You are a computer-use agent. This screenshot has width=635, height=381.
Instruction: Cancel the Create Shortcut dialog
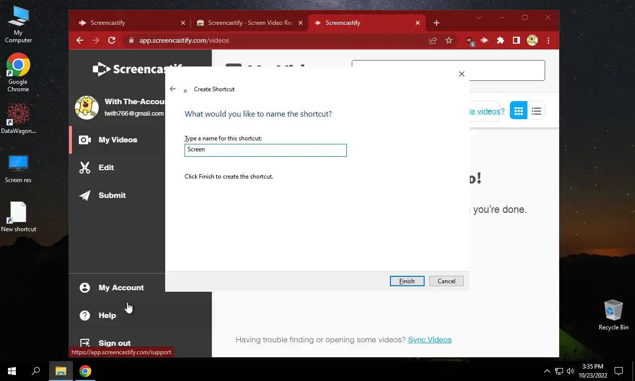446,281
